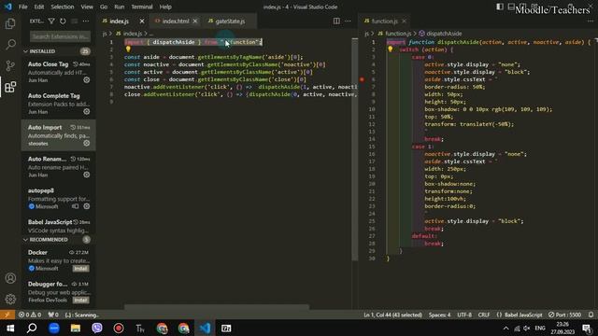This screenshot has width=598, height=336.
Task: Open the Edit menu
Action: (x=39, y=7)
